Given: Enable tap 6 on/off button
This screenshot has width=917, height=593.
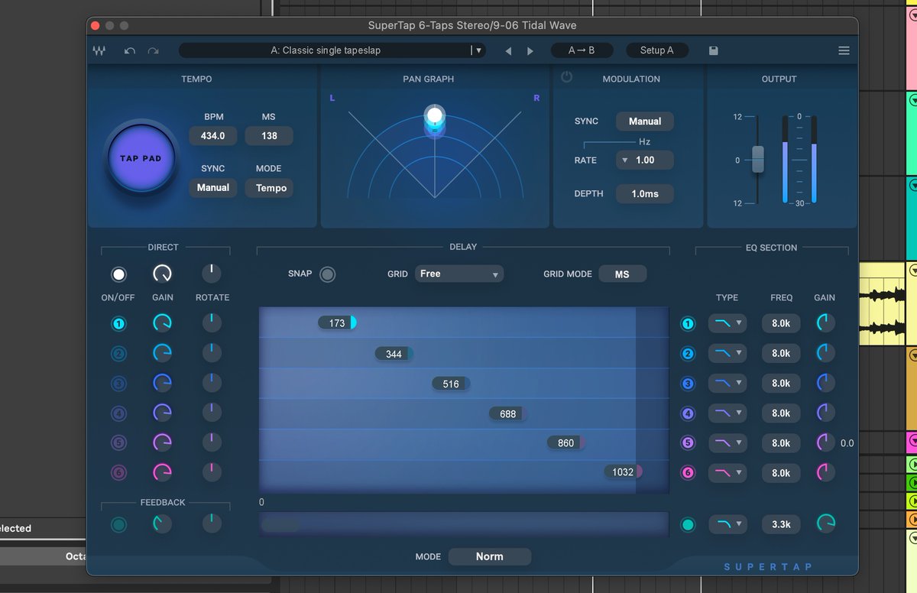Looking at the screenshot, I should tap(118, 473).
